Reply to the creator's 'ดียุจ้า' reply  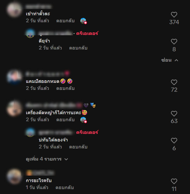point(78,48)
